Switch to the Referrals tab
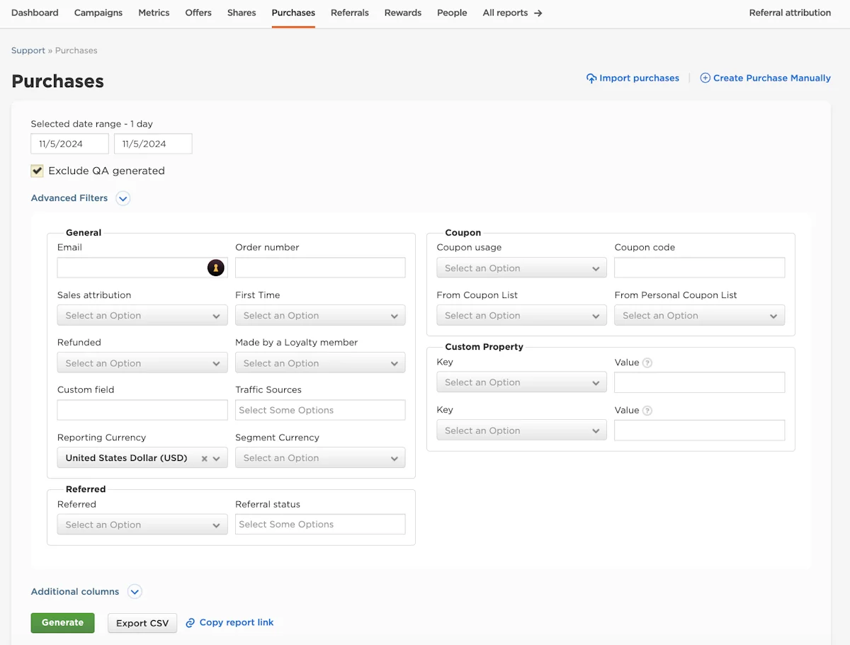 pos(350,13)
